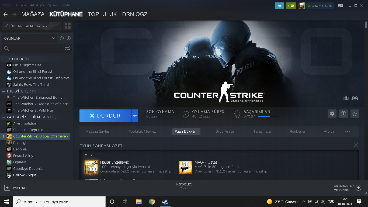Open advanced library filter options
The height and width of the screenshot is (207, 368).
pos(68,49)
